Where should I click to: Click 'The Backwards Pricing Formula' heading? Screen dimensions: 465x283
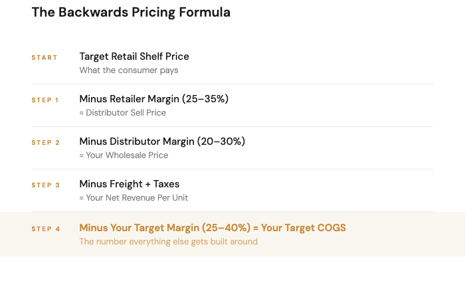[x=131, y=13]
